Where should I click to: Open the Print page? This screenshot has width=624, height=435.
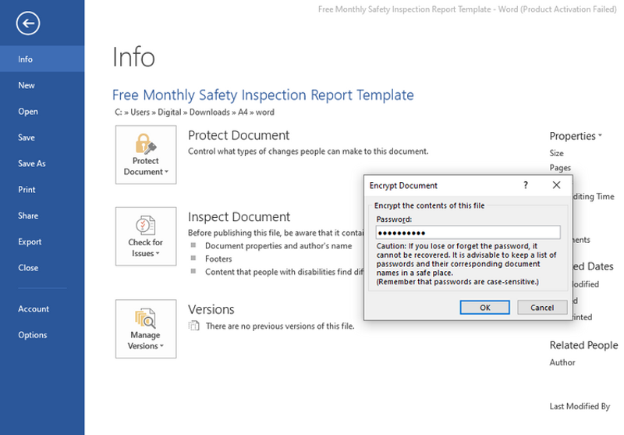(42, 190)
